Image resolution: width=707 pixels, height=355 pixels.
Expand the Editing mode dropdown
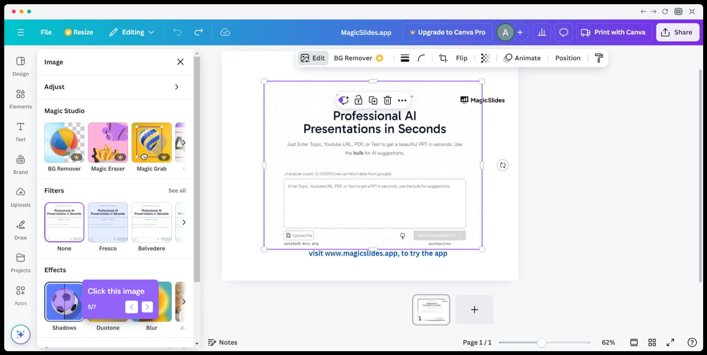click(x=132, y=32)
